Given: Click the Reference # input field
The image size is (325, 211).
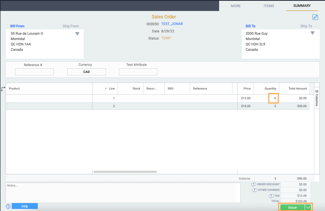Looking at the screenshot, I should tap(34, 72).
